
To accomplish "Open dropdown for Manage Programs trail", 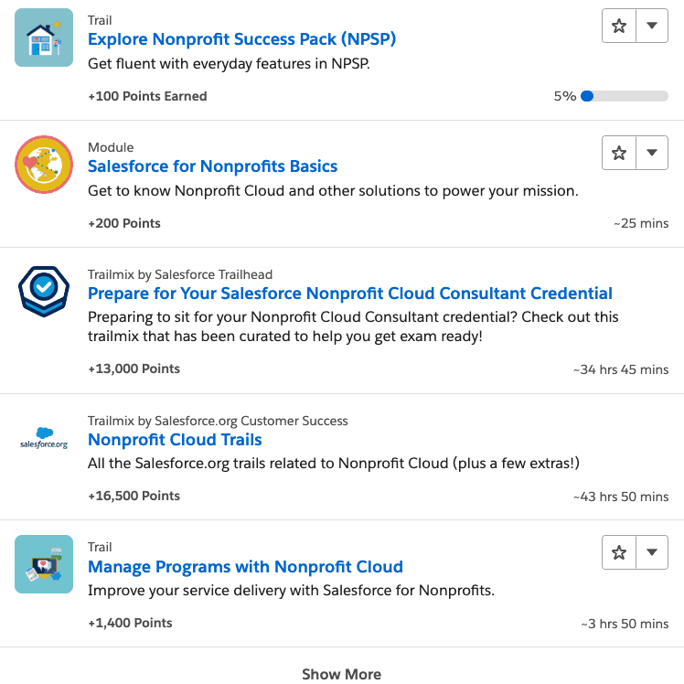I will 652,552.
